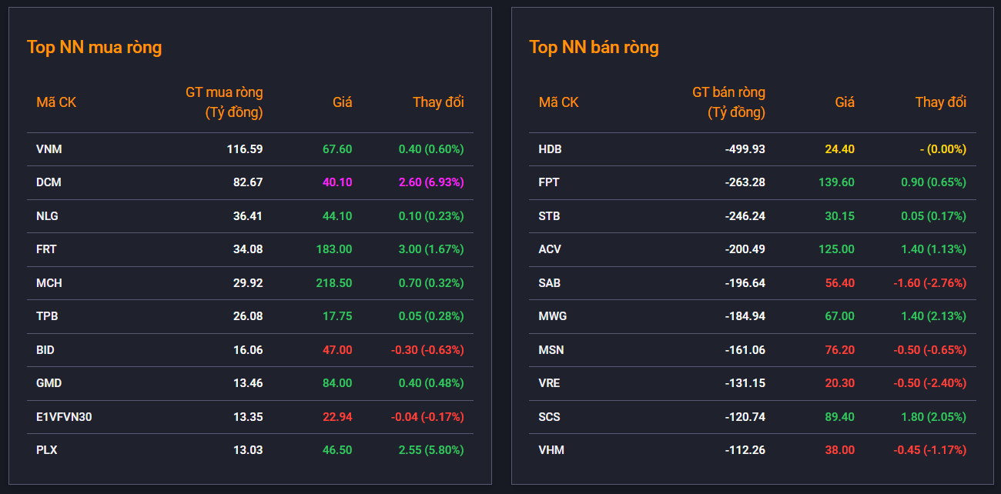Click VRE change -0.50 (-2.40%)
The image size is (1001, 494).
pos(930,383)
